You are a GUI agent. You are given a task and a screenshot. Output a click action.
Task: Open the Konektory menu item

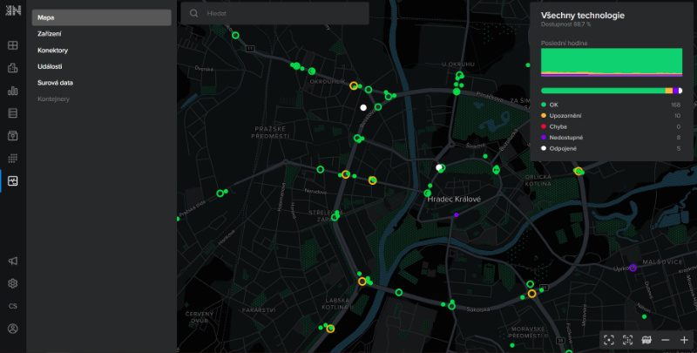coord(53,50)
